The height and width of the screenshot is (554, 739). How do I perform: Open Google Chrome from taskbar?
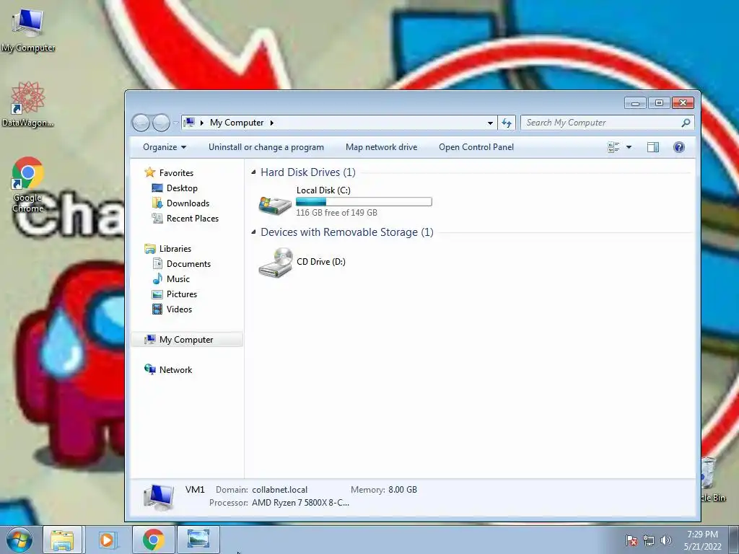[154, 540]
